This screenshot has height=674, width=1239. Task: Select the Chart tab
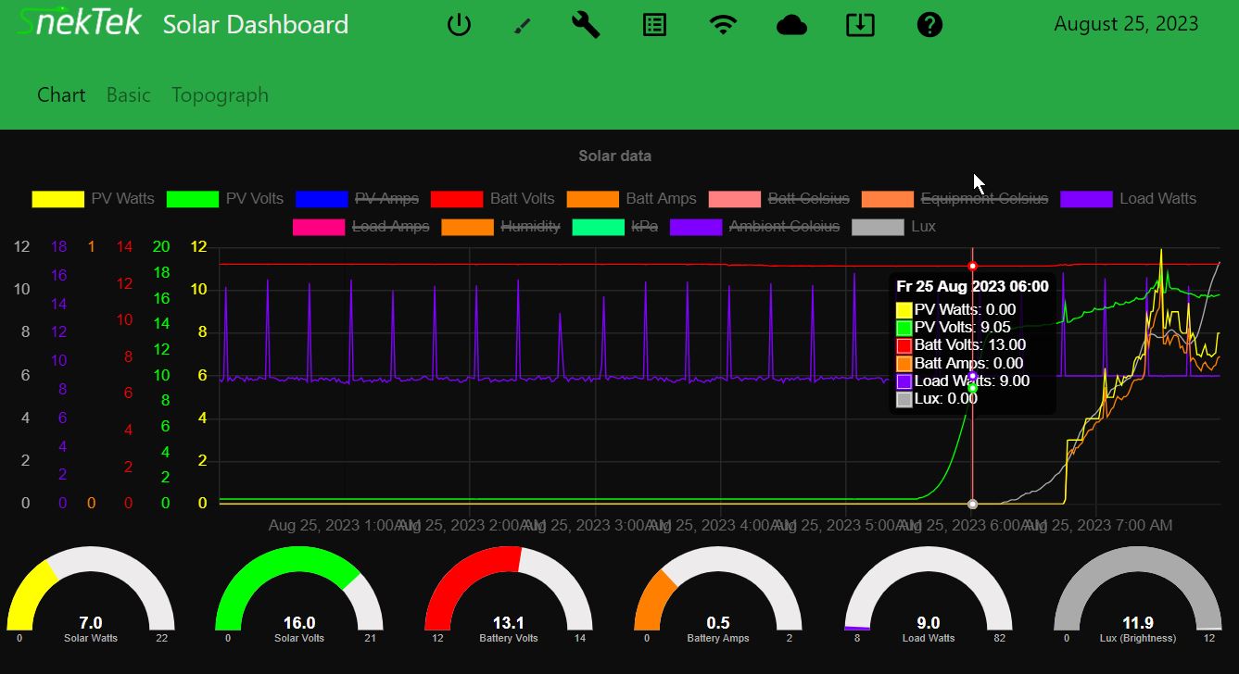click(61, 95)
